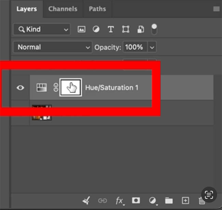
Task: Open the fx layer style menu
Action: coord(120,201)
